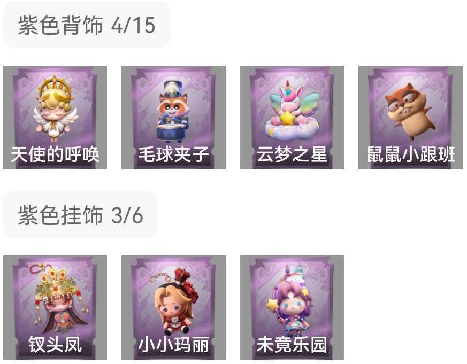Click the golden halo on the angel

coord(55,86)
